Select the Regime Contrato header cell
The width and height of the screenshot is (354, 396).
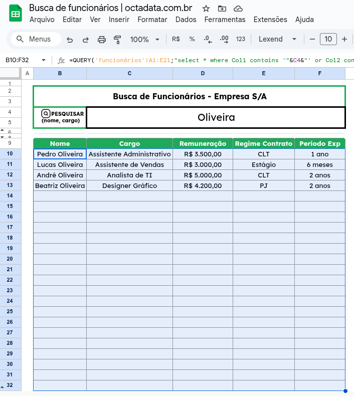(264, 143)
